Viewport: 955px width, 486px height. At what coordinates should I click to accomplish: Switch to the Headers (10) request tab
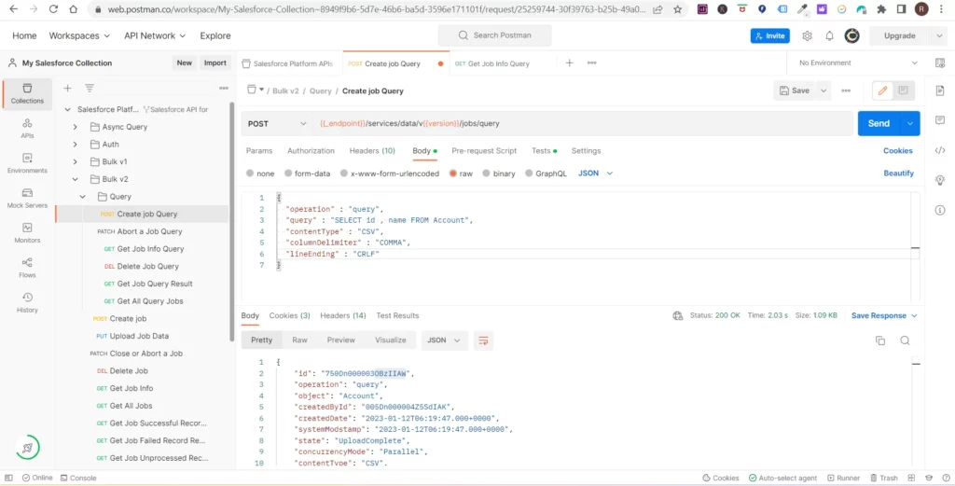pyautogui.click(x=372, y=150)
